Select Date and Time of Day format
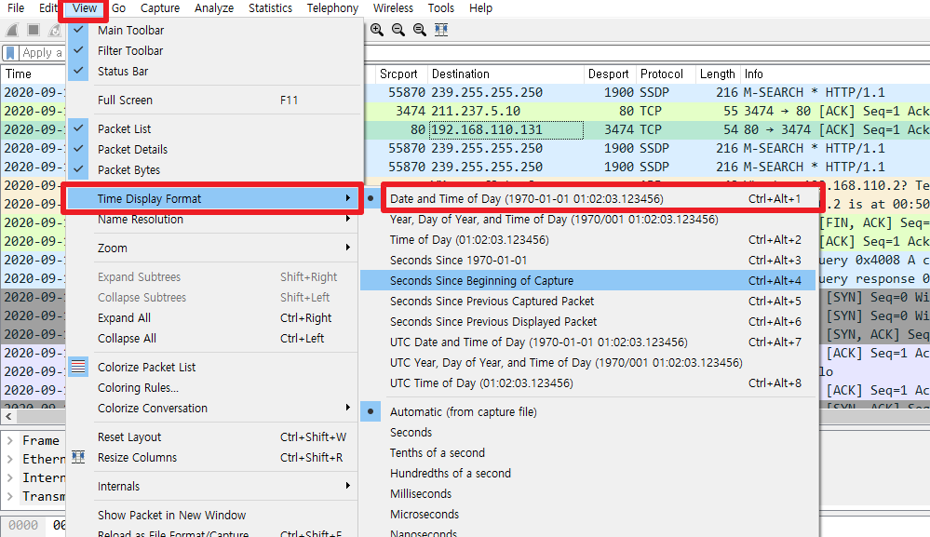 (x=588, y=198)
